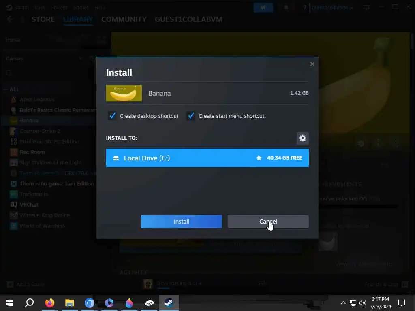This screenshot has width=415, height=311.
Task: Uncheck Create desktop shortcut
Action: [113, 116]
